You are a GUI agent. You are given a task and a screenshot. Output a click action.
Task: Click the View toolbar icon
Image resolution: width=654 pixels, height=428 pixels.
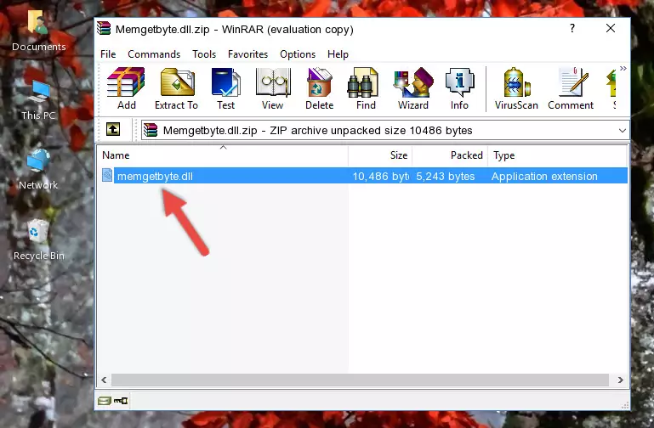tap(273, 88)
